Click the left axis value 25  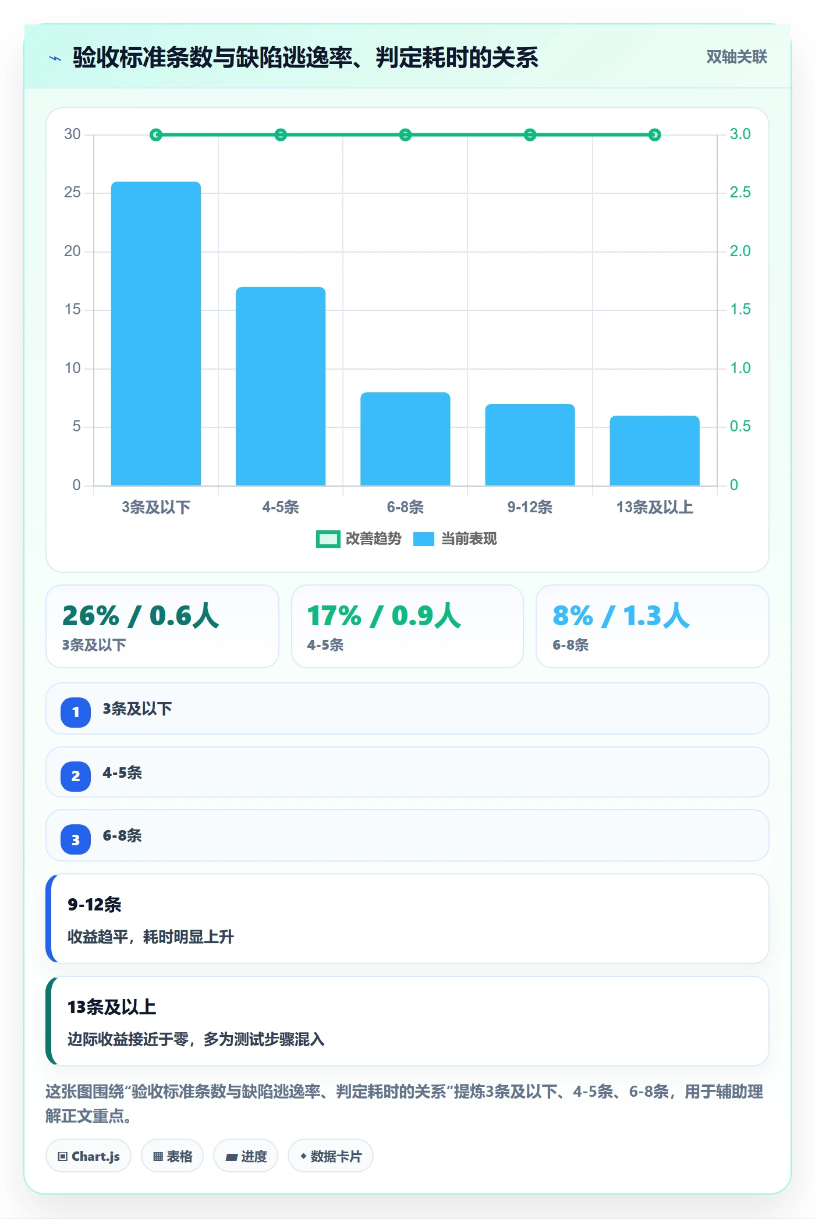[72, 193]
